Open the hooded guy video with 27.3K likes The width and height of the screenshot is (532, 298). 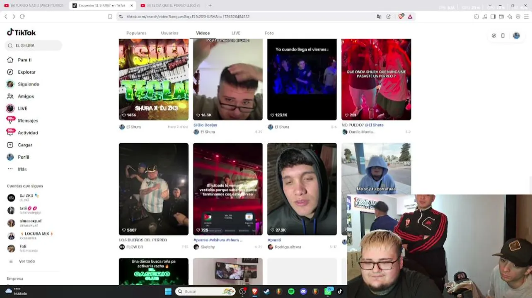tap(302, 189)
